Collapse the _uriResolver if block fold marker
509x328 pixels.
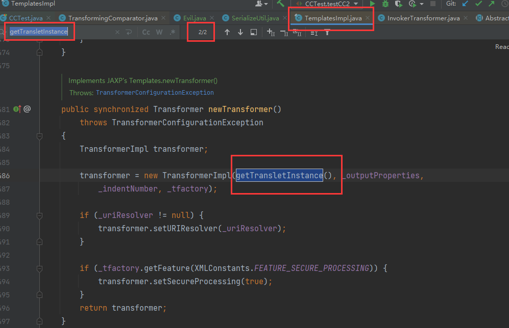click(x=40, y=215)
